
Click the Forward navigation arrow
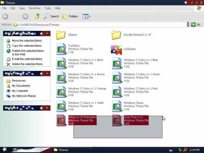25,16
